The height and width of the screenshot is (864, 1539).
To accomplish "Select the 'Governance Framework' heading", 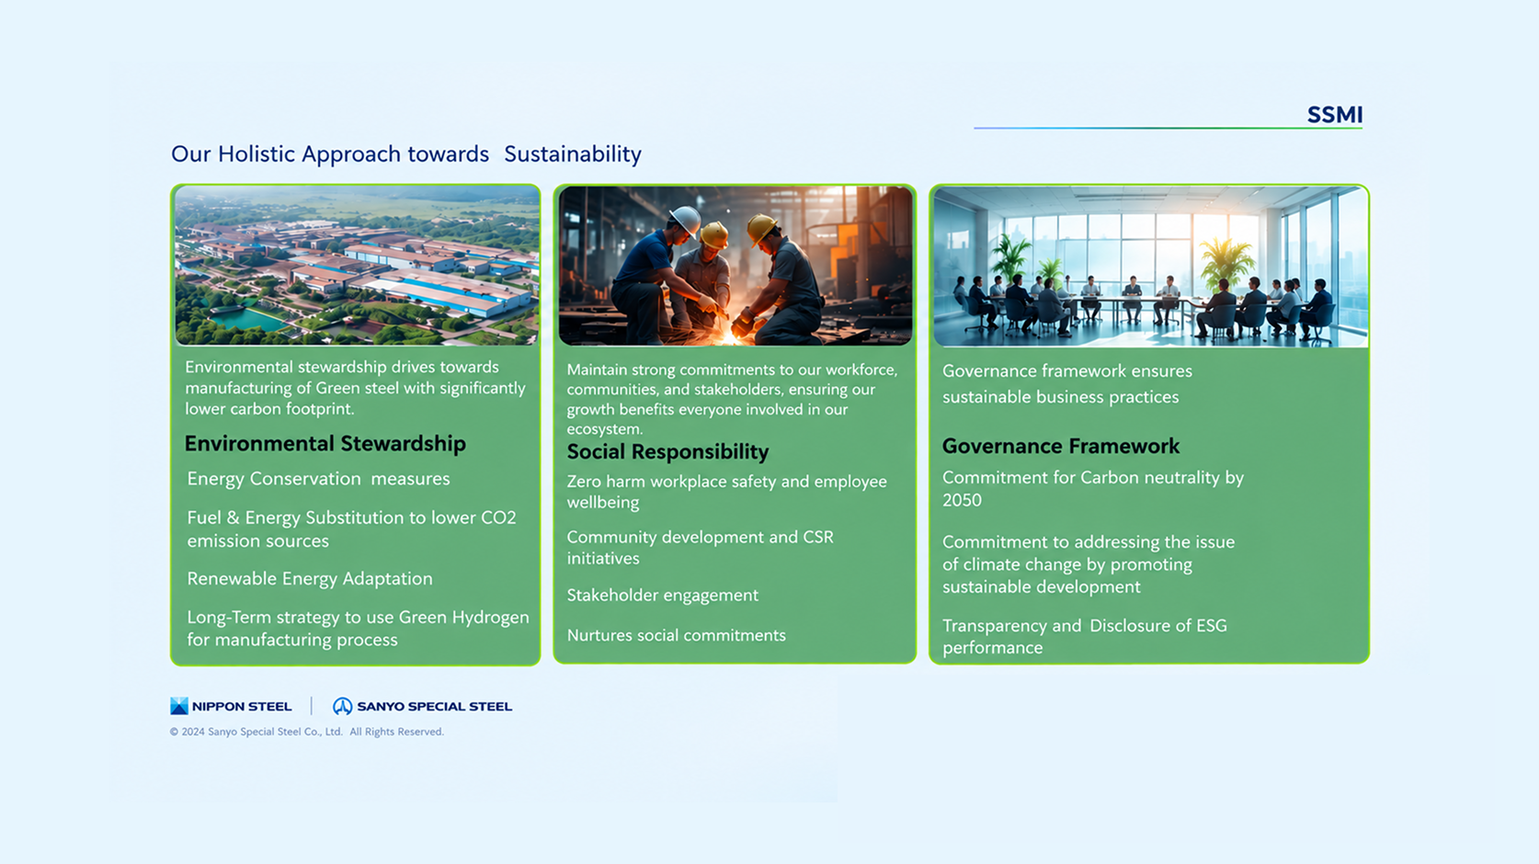I will pos(1060,446).
